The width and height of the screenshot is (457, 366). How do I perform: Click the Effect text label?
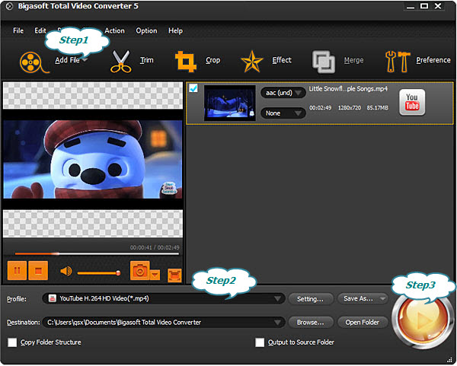click(x=282, y=60)
